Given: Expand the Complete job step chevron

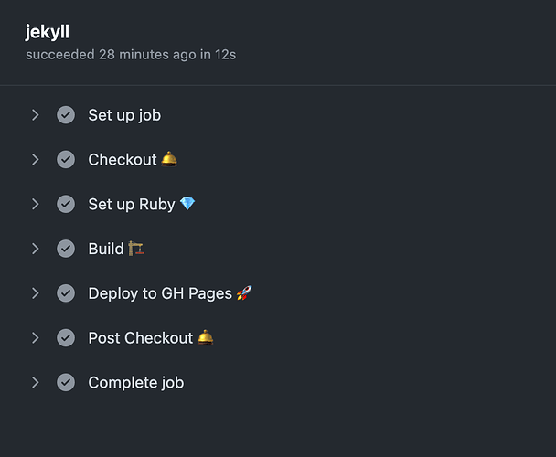Looking at the screenshot, I should coord(35,382).
